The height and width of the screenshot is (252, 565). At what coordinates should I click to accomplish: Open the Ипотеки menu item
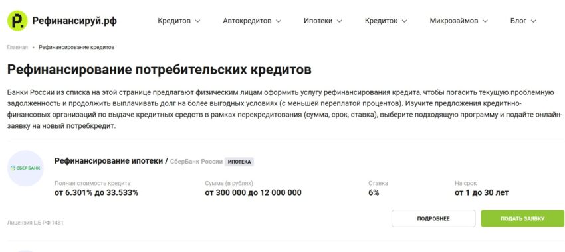click(x=318, y=21)
